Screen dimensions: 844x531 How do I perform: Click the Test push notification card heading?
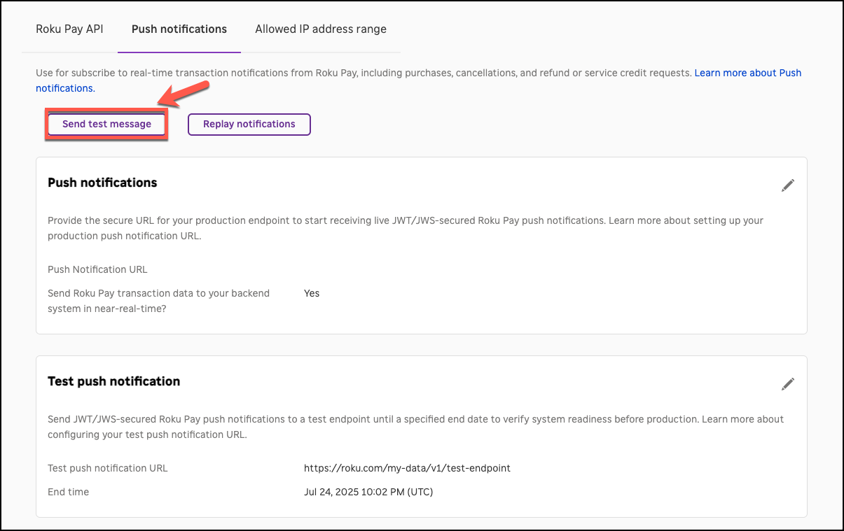pyautogui.click(x=113, y=381)
